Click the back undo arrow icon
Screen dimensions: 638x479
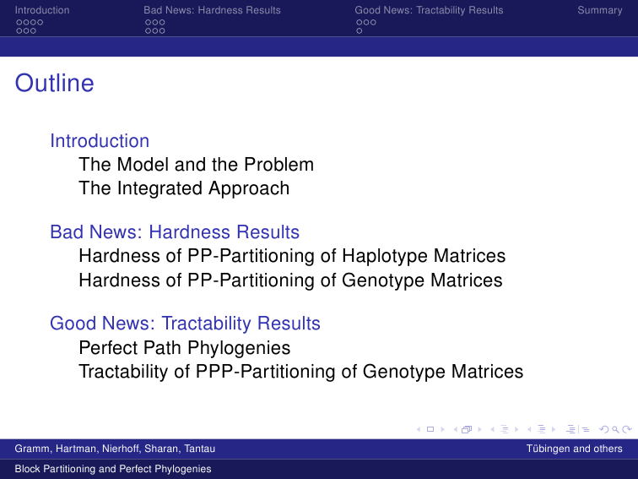(x=604, y=429)
